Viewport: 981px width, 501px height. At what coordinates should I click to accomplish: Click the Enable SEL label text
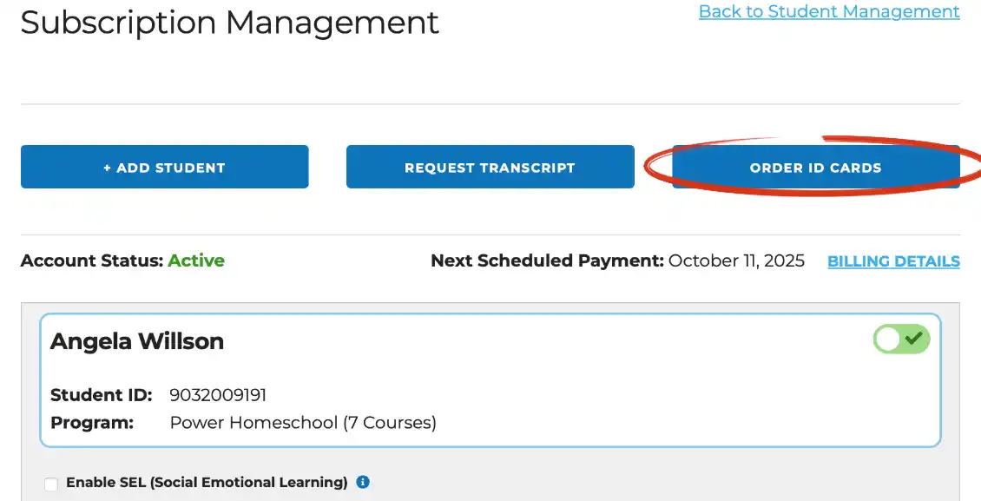207,482
